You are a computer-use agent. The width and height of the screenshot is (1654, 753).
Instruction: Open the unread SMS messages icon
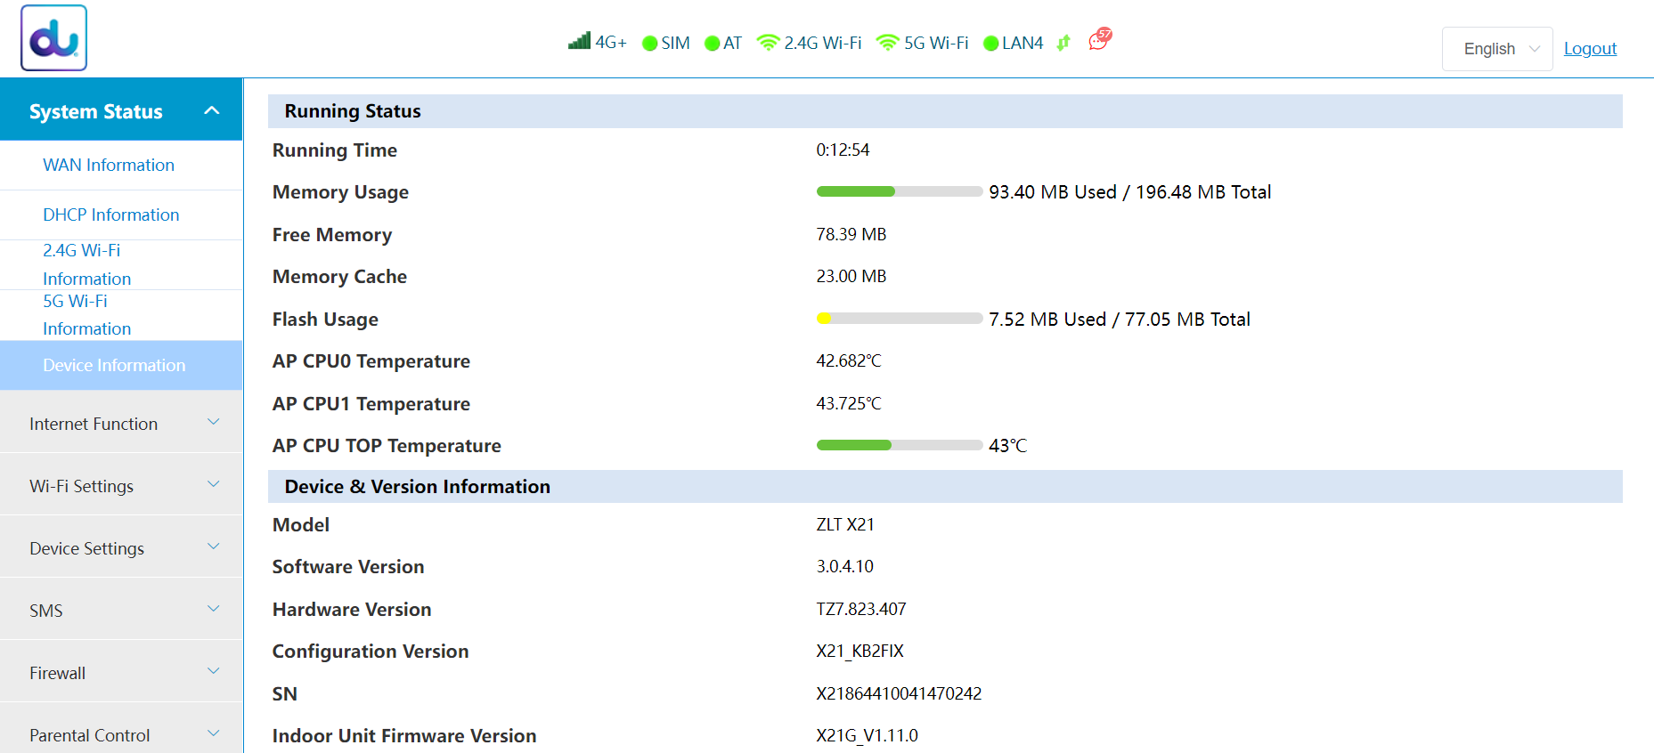coord(1099,40)
